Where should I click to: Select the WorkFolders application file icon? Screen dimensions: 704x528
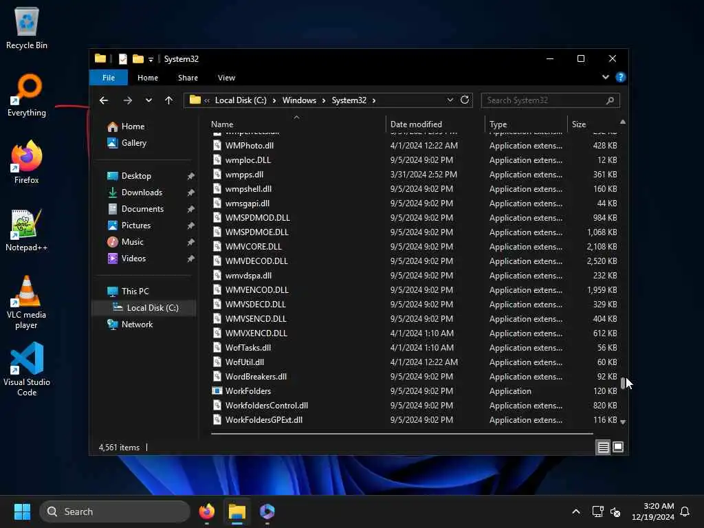click(217, 390)
